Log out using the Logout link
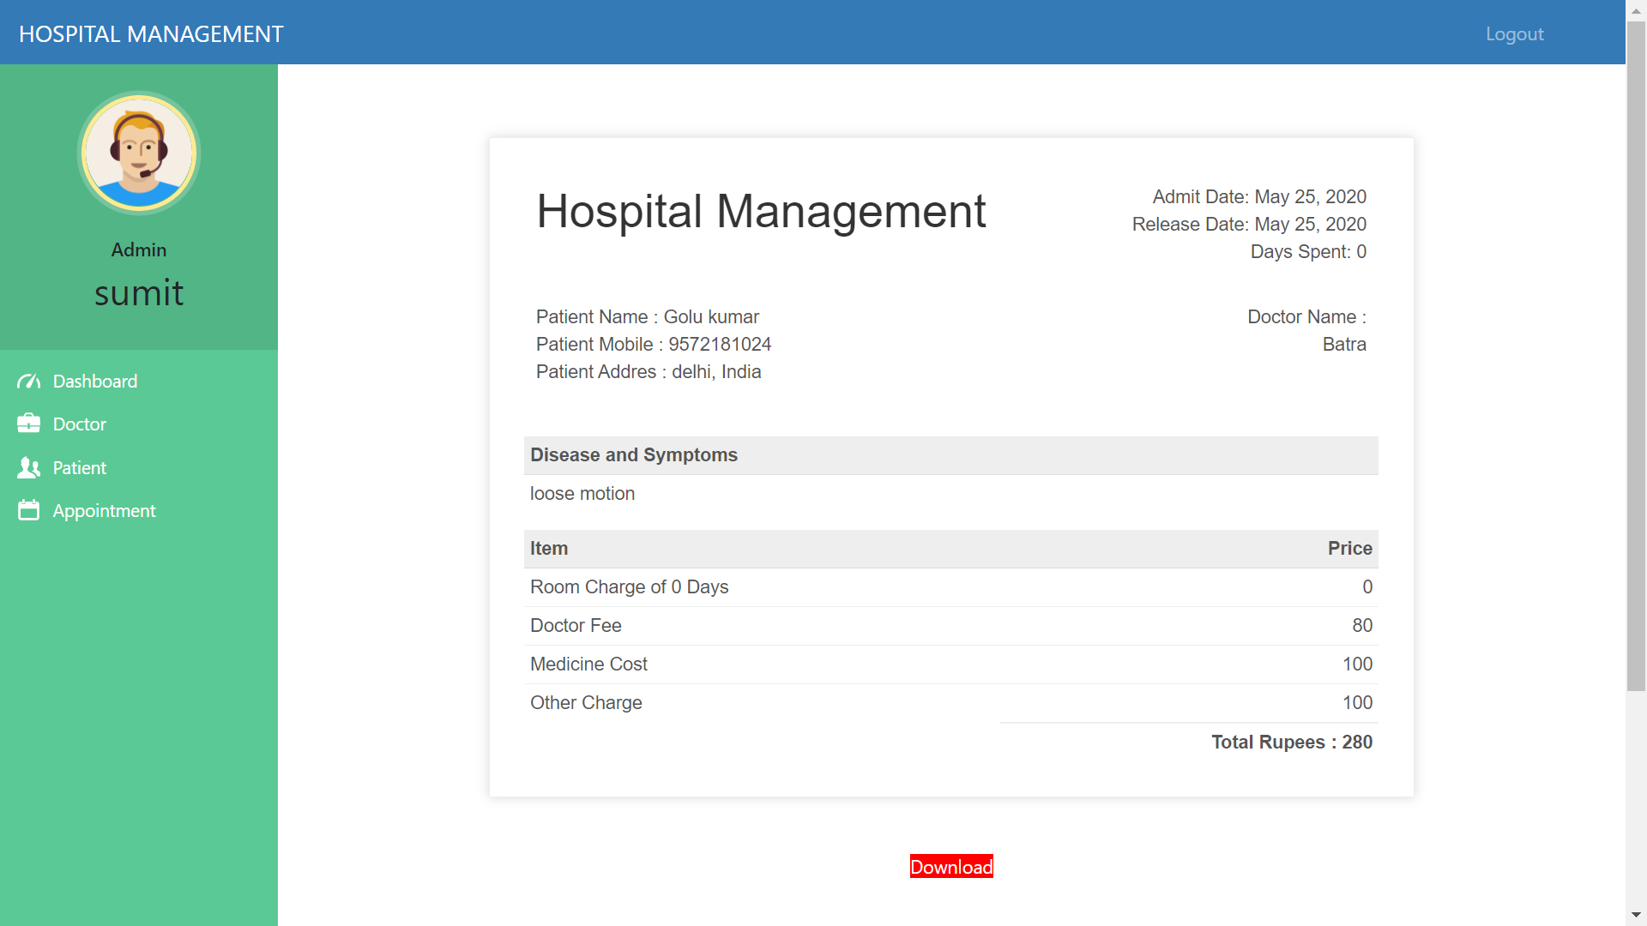This screenshot has height=926, width=1647. tap(1514, 34)
